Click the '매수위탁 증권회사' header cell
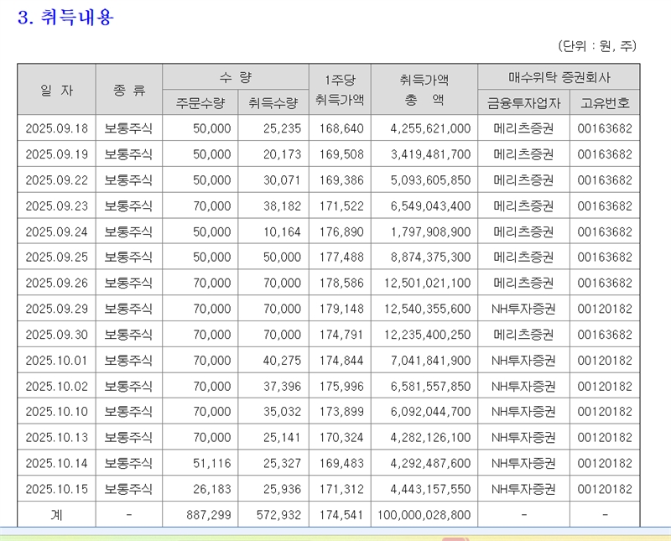The image size is (671, 541). [559, 77]
